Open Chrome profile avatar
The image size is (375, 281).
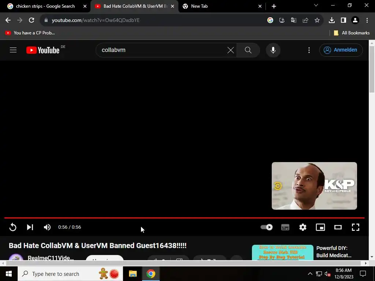pos(355,20)
